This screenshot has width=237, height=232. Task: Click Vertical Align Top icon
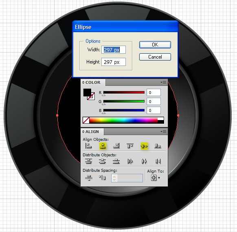tap(130, 146)
